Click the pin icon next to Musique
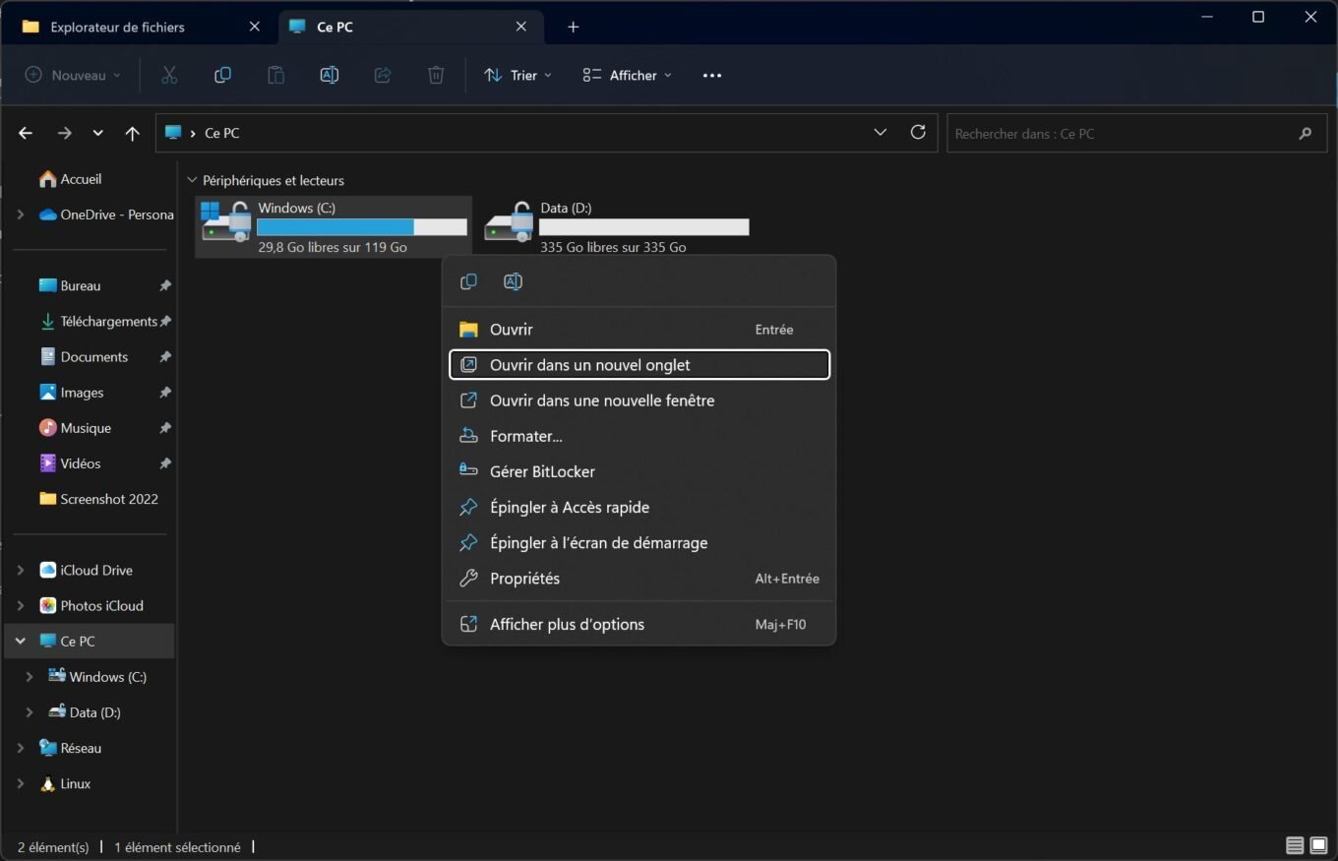Image resolution: width=1338 pixels, height=861 pixels. point(165,427)
